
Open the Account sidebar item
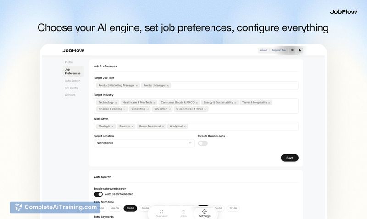click(x=70, y=95)
